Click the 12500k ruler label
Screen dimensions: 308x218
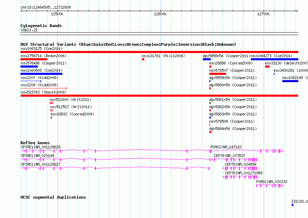pos(57,14)
